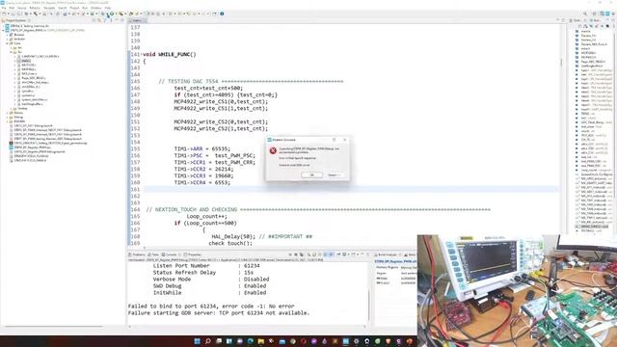Click the Details button in error dialog
This screenshot has height=347, width=617.
(x=335, y=175)
